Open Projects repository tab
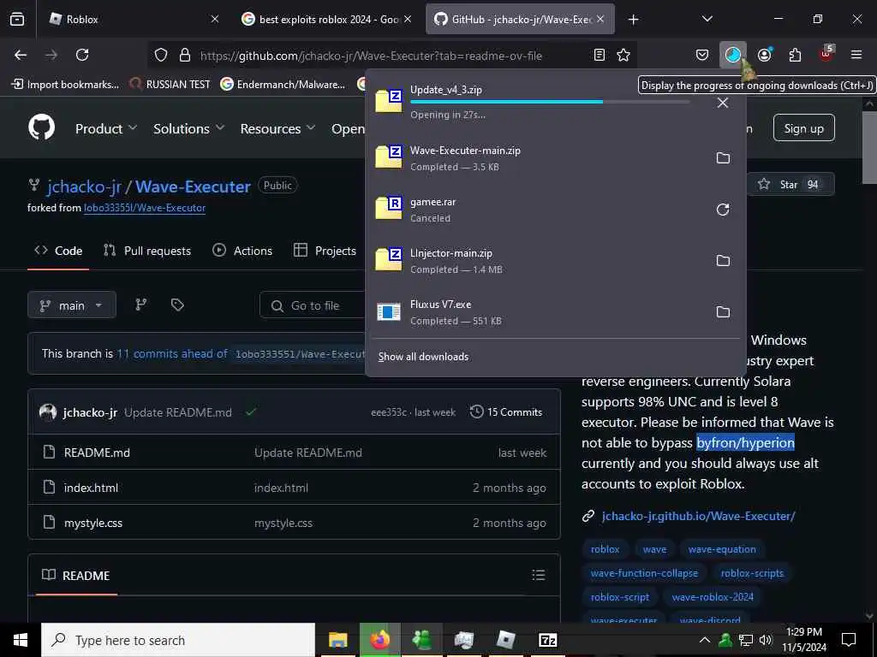The image size is (877, 657). coord(325,251)
